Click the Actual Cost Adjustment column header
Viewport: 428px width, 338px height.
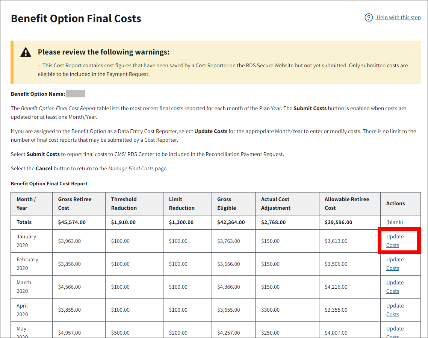point(276,203)
